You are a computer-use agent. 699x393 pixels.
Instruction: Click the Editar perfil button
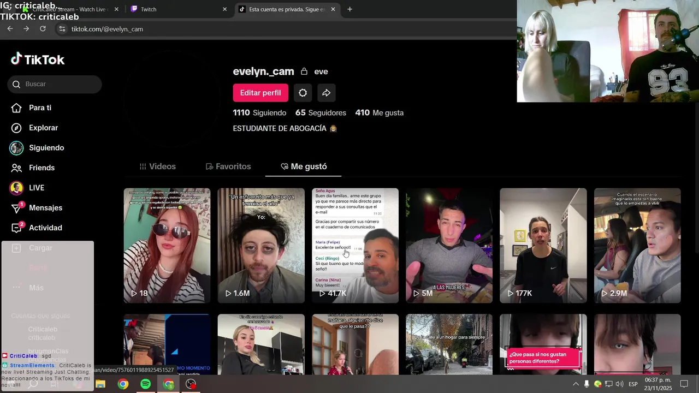pyautogui.click(x=260, y=93)
